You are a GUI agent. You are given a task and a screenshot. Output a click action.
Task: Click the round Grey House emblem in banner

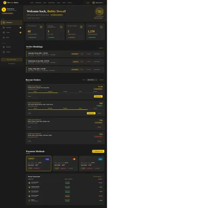coord(99,12)
